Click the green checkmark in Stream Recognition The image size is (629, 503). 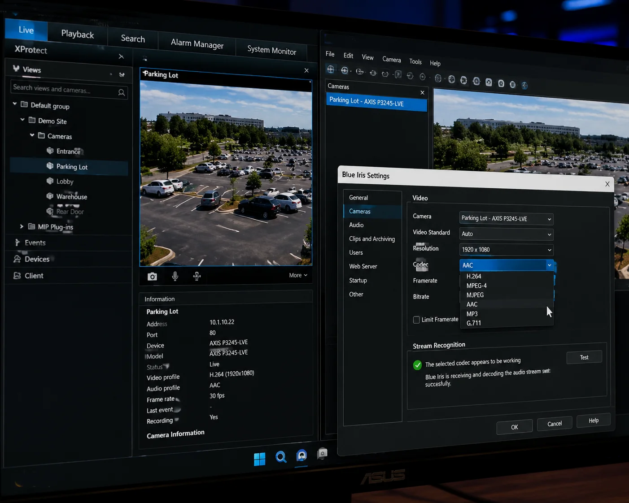(417, 365)
